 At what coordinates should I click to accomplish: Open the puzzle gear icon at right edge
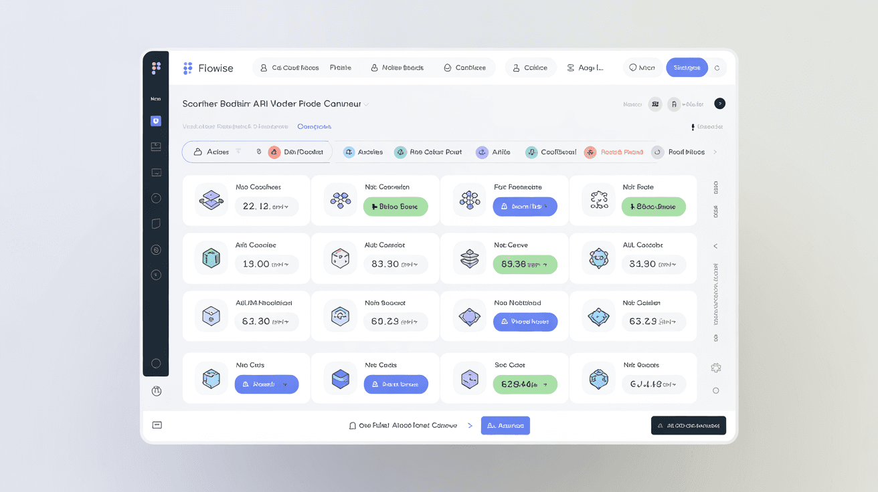(x=715, y=368)
